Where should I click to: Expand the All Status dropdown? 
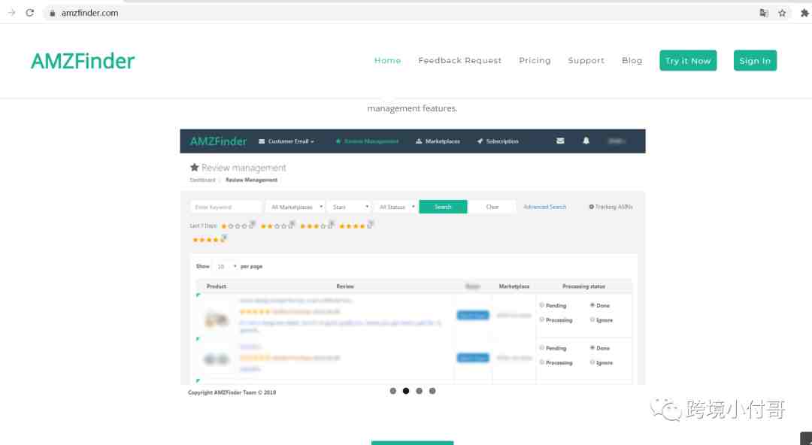click(x=395, y=207)
